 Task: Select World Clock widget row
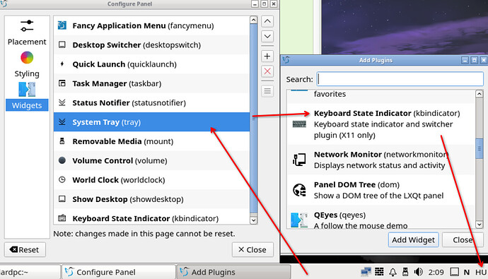151,179
